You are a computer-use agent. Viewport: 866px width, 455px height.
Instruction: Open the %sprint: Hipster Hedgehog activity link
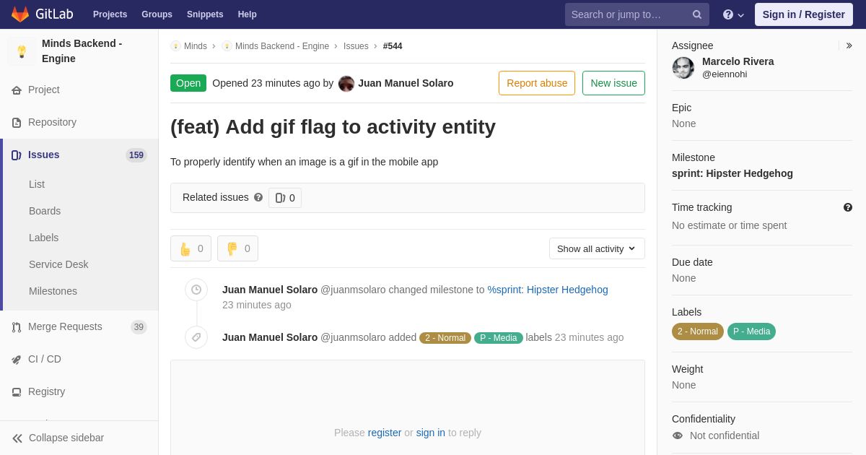pyautogui.click(x=548, y=290)
